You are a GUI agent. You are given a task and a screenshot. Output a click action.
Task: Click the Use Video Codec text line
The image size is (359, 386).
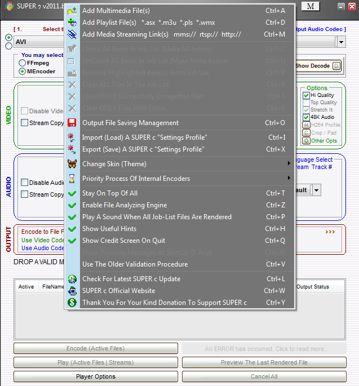pyautogui.click(x=43, y=240)
